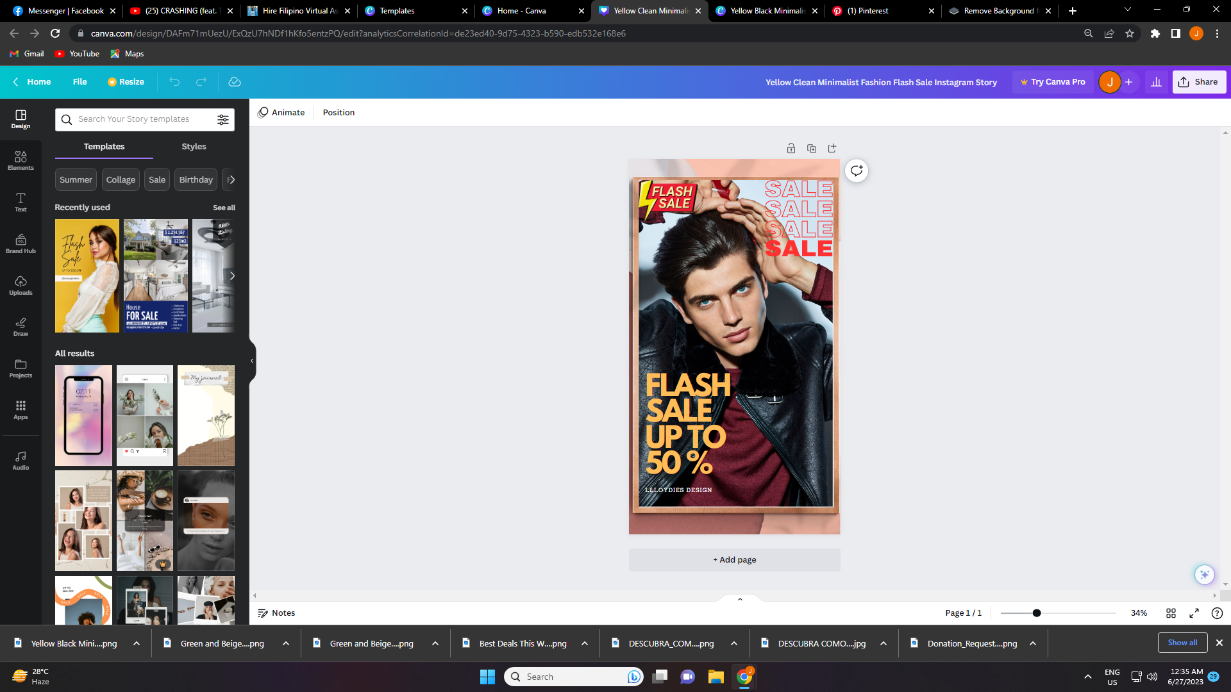Open the Elements panel
Image resolution: width=1231 pixels, height=692 pixels.
21,161
